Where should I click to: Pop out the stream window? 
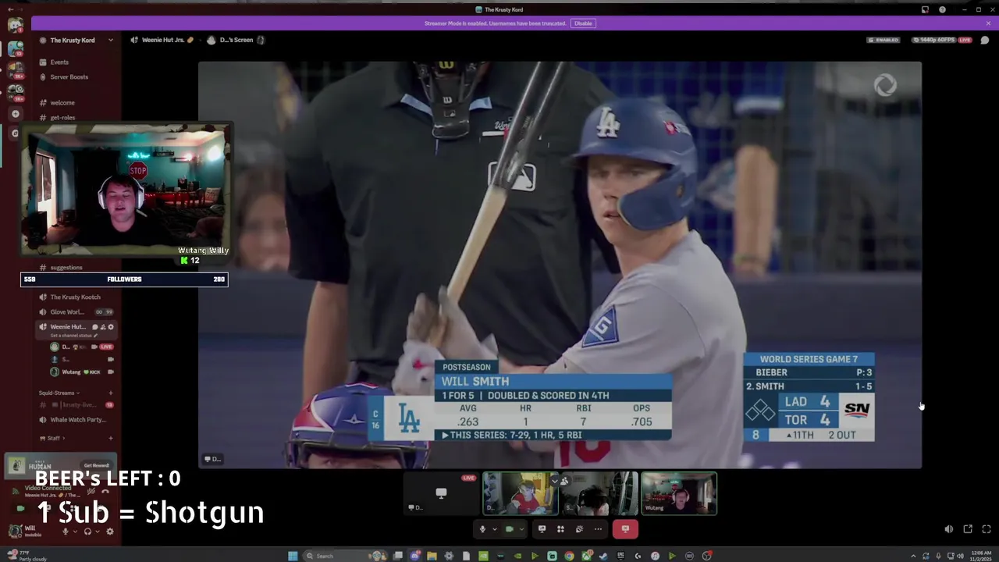tap(968, 529)
